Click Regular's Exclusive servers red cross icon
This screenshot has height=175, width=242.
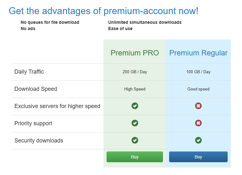coord(198,106)
